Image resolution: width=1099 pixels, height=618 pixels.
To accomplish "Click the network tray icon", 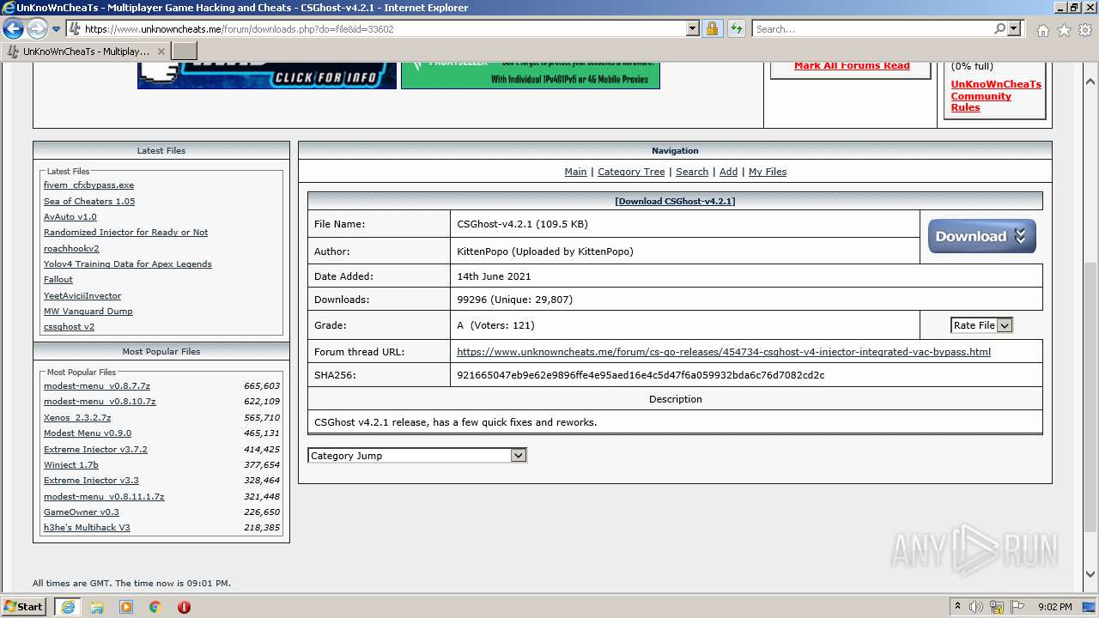I will pyautogui.click(x=997, y=607).
